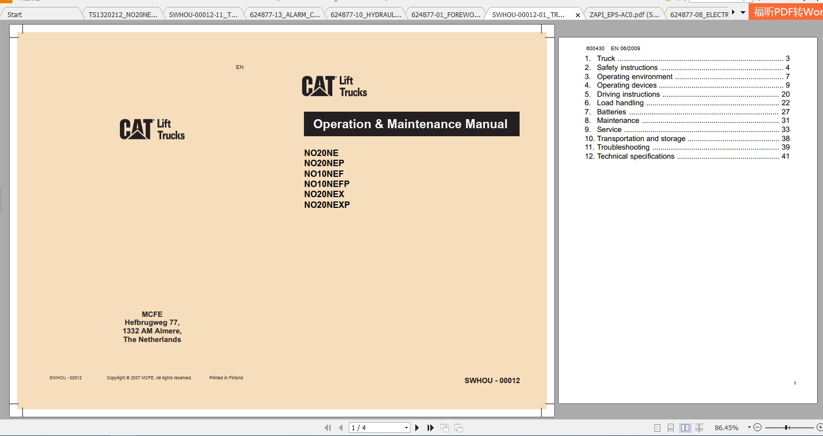The image size is (823, 436).
Task: Click the Previous View icon
Action: 445,427
